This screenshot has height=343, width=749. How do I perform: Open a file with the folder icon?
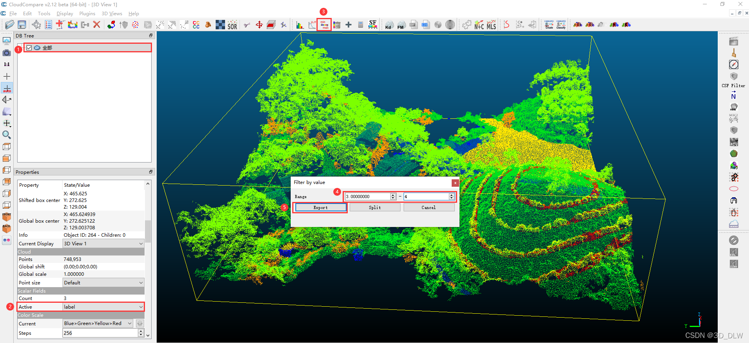click(x=9, y=25)
